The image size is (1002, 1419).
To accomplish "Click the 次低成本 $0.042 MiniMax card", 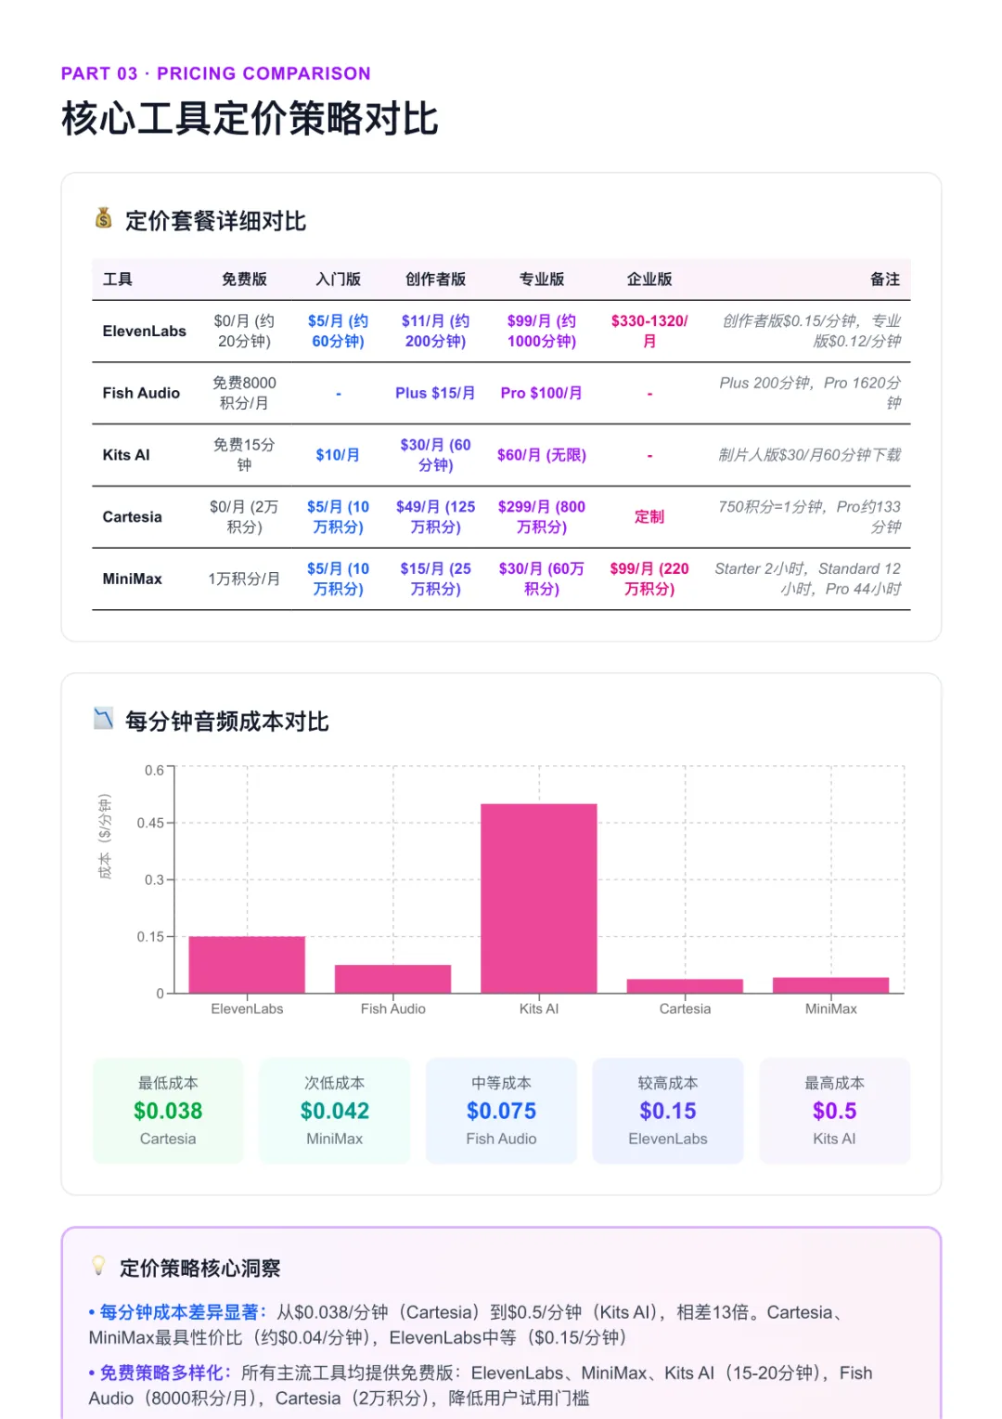I will [335, 1111].
